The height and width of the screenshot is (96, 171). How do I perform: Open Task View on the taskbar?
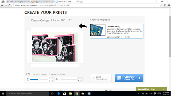[52, 94]
